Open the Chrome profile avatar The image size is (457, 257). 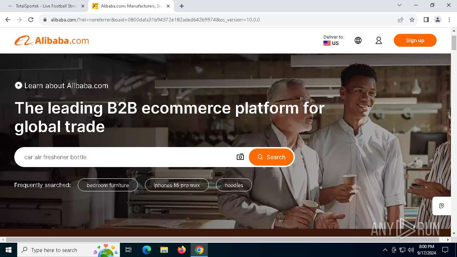click(x=438, y=20)
